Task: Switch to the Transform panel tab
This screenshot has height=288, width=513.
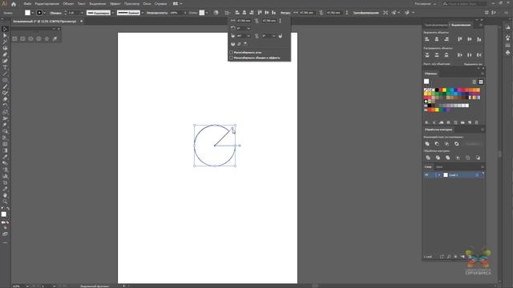Action: [x=436, y=25]
